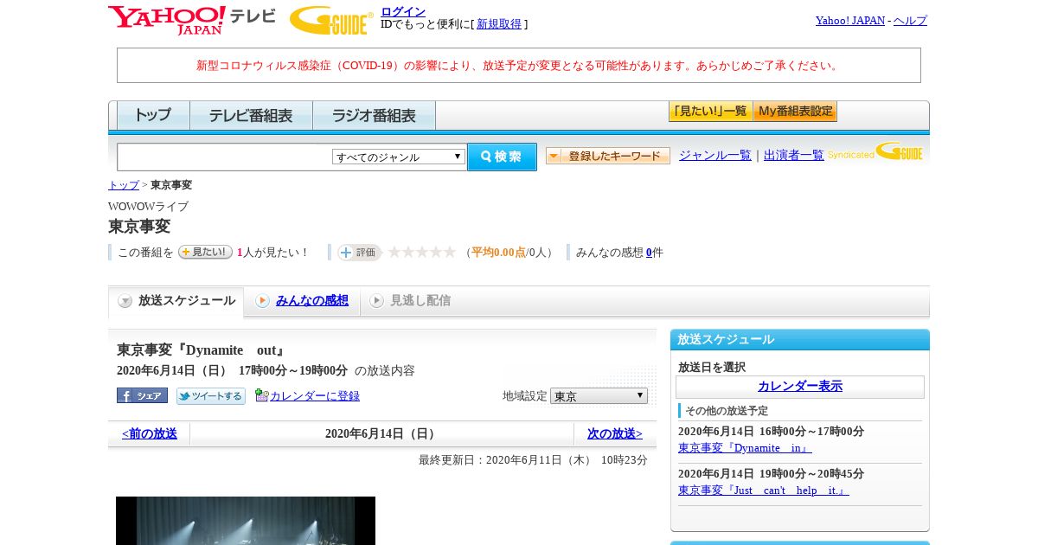
Task: Open My番組表設定 button
Action: (795, 112)
